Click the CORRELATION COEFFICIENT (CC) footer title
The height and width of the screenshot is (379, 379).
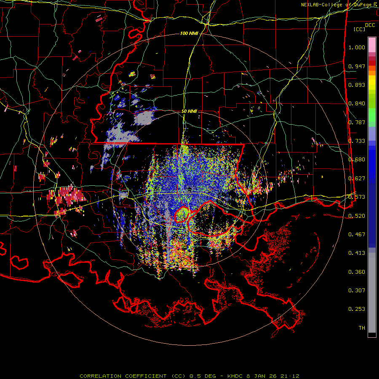133,376
